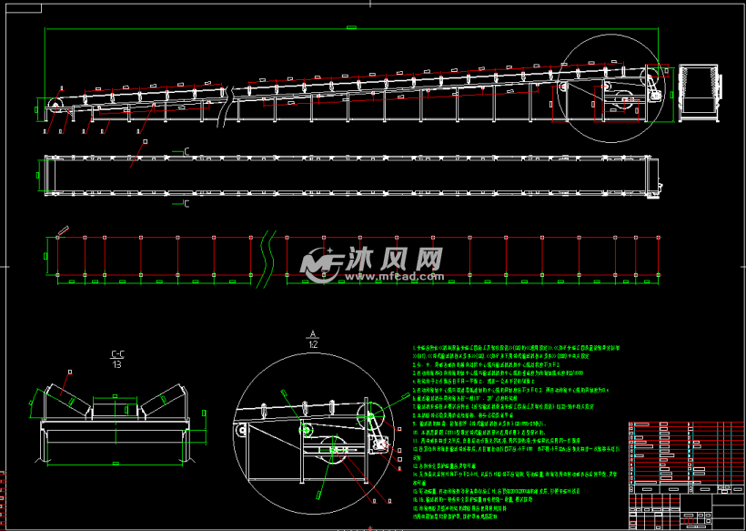This screenshot has width=746, height=531.
Task: Click the motor housing at conveyor right end
Action: click(x=700, y=91)
